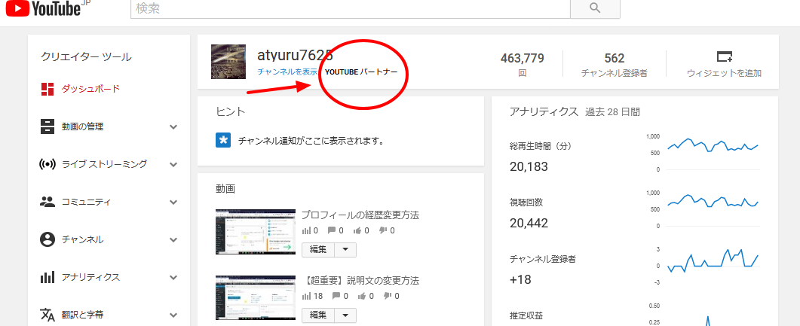Click the YOUTUBE パートナー label
The height and width of the screenshot is (326, 800).
(360, 72)
